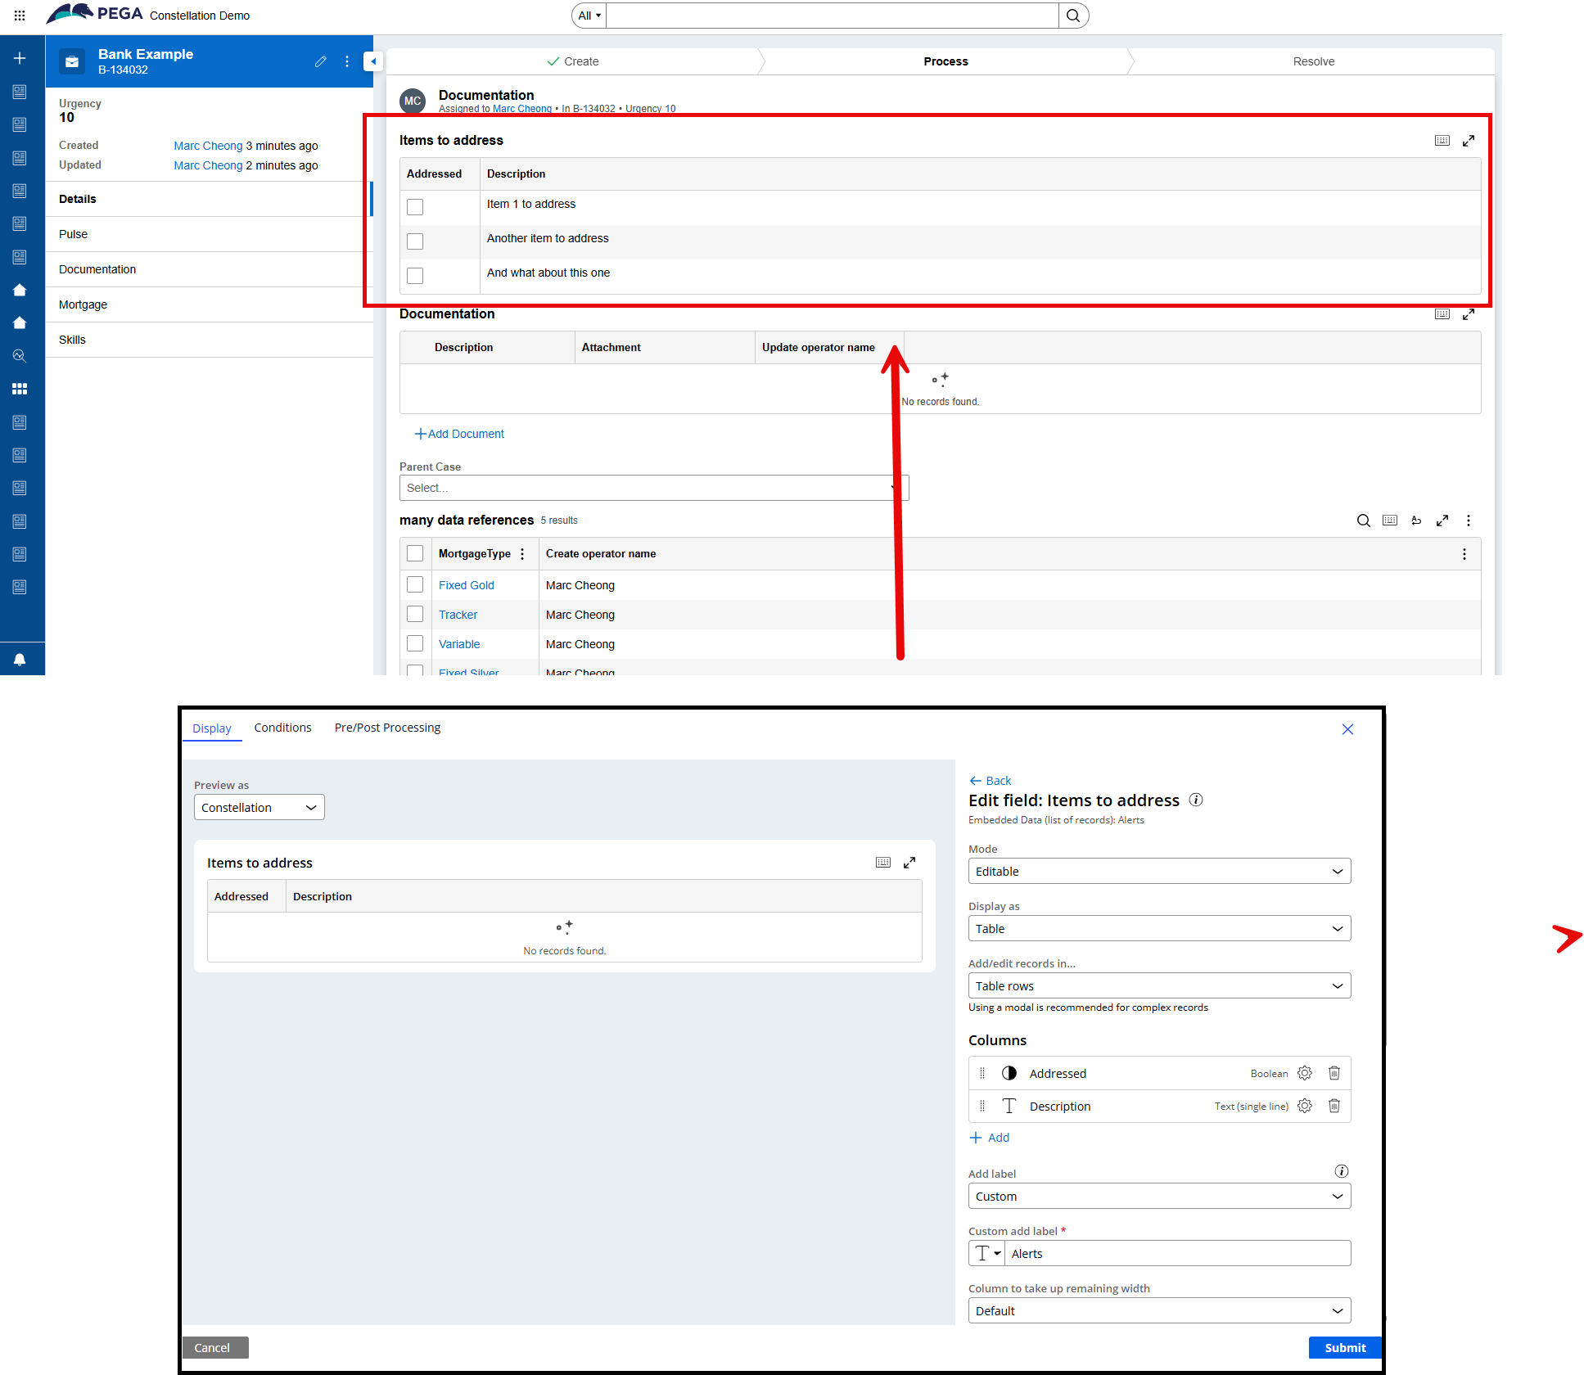Click the plus icon to create new work
The height and width of the screenshot is (1375, 1584).
tap(20, 58)
